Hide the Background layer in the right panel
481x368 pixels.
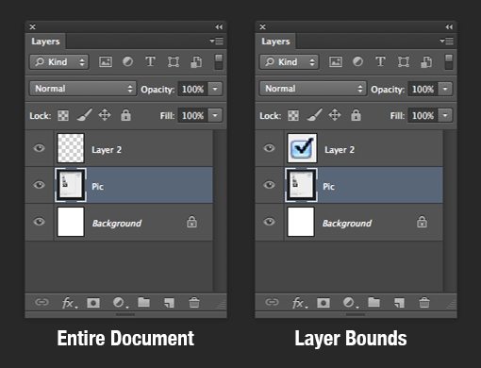pyautogui.click(x=269, y=222)
